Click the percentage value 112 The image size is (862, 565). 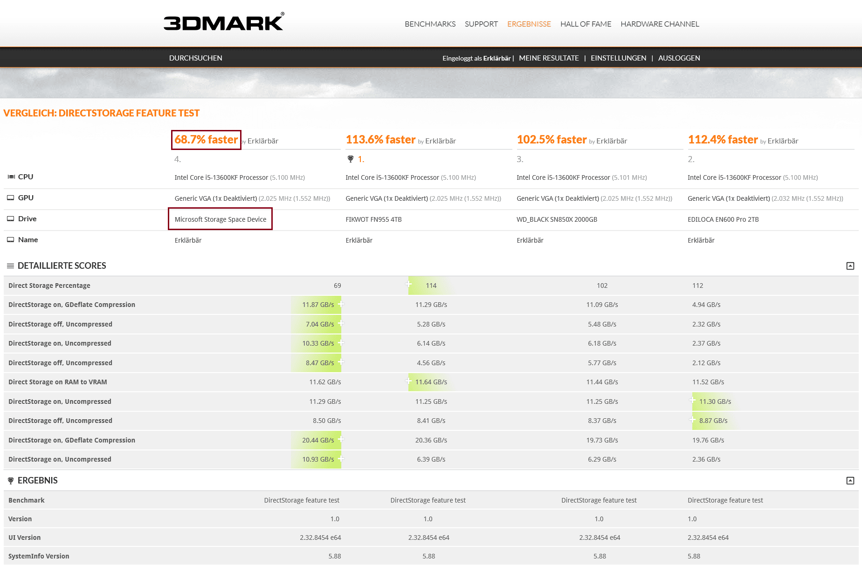point(697,286)
